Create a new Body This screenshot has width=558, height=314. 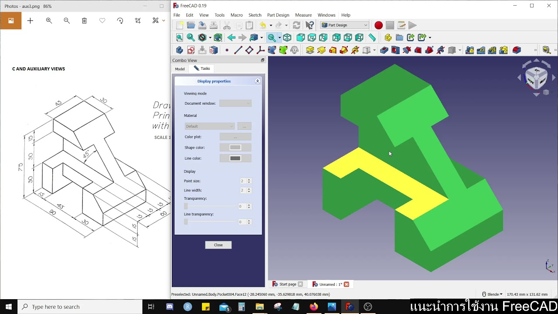point(179,50)
